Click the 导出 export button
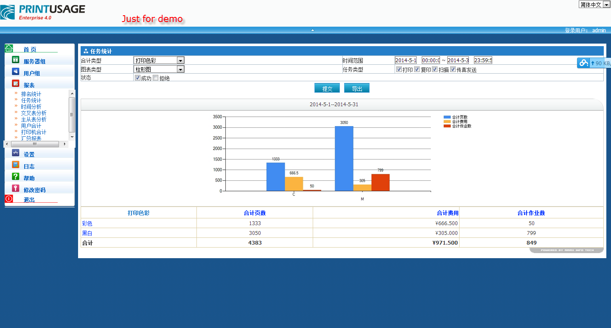This screenshot has width=611, height=328. pos(357,88)
